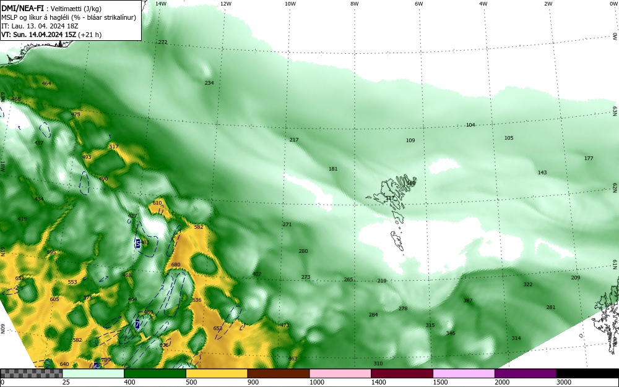Choose the lilac 1500–2000 legend swatch
Image resolution: width=619 pixels, height=387 pixels.
coord(464,373)
